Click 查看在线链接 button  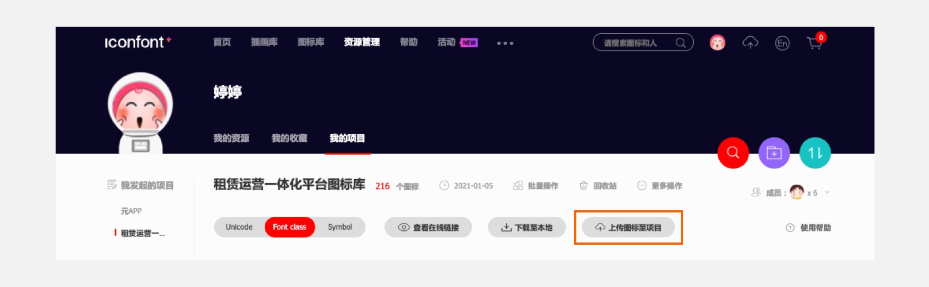coord(428,227)
